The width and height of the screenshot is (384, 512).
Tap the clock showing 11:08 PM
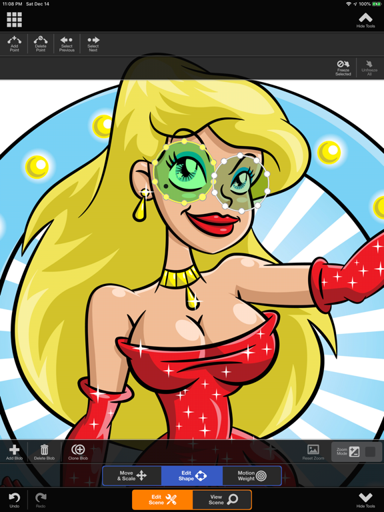click(x=13, y=4)
